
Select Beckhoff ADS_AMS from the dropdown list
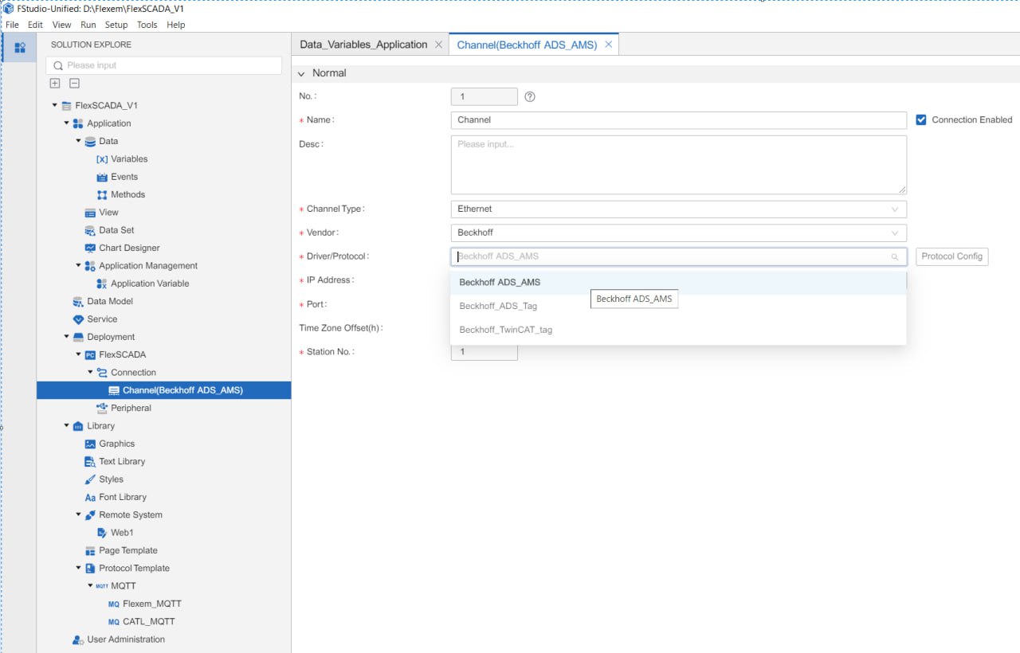(678, 283)
